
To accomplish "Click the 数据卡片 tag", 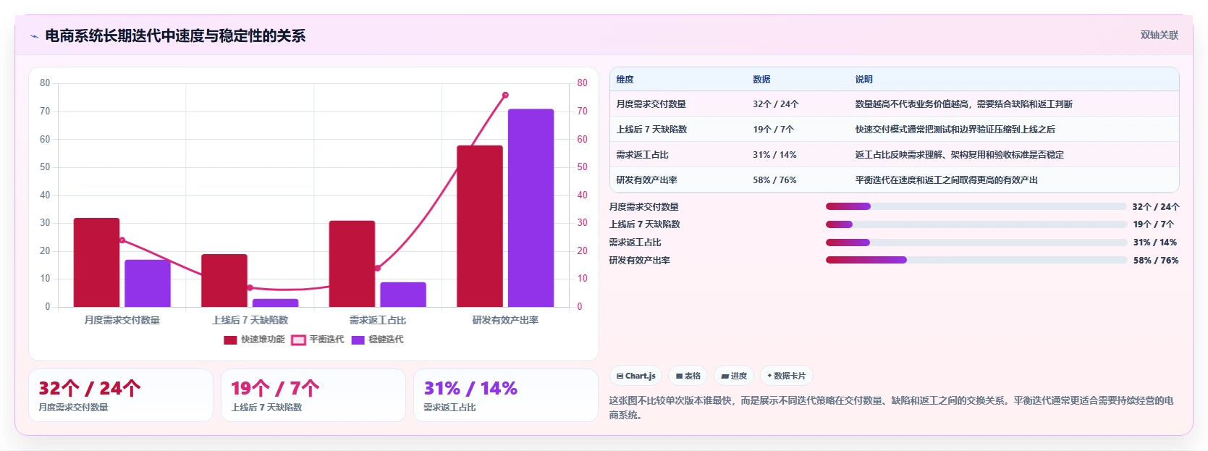I will point(787,376).
